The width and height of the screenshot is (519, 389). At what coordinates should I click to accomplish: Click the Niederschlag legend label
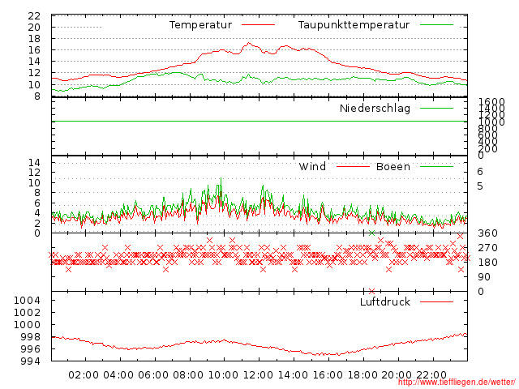coord(375,108)
